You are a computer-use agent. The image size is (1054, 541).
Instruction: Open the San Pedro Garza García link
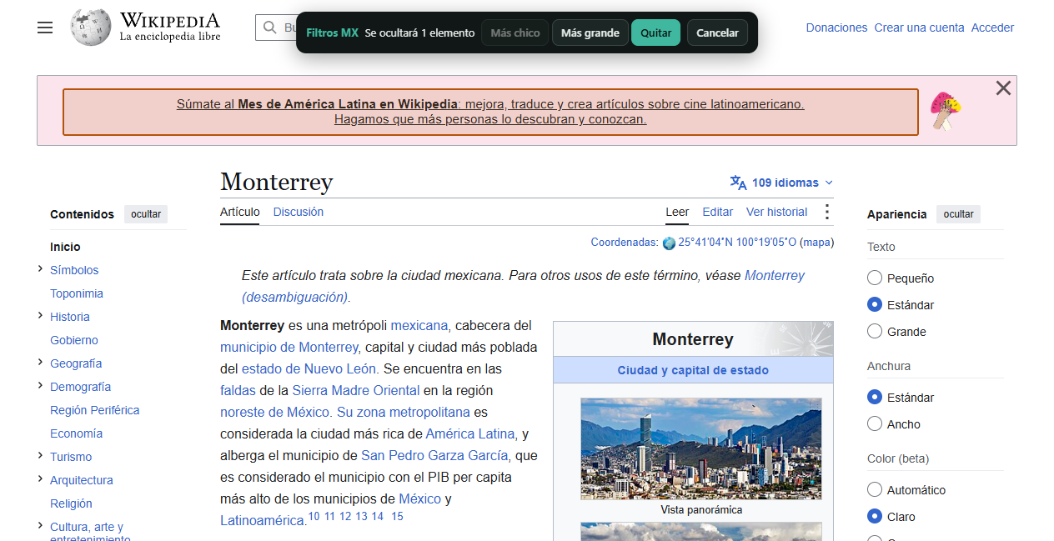click(x=434, y=455)
